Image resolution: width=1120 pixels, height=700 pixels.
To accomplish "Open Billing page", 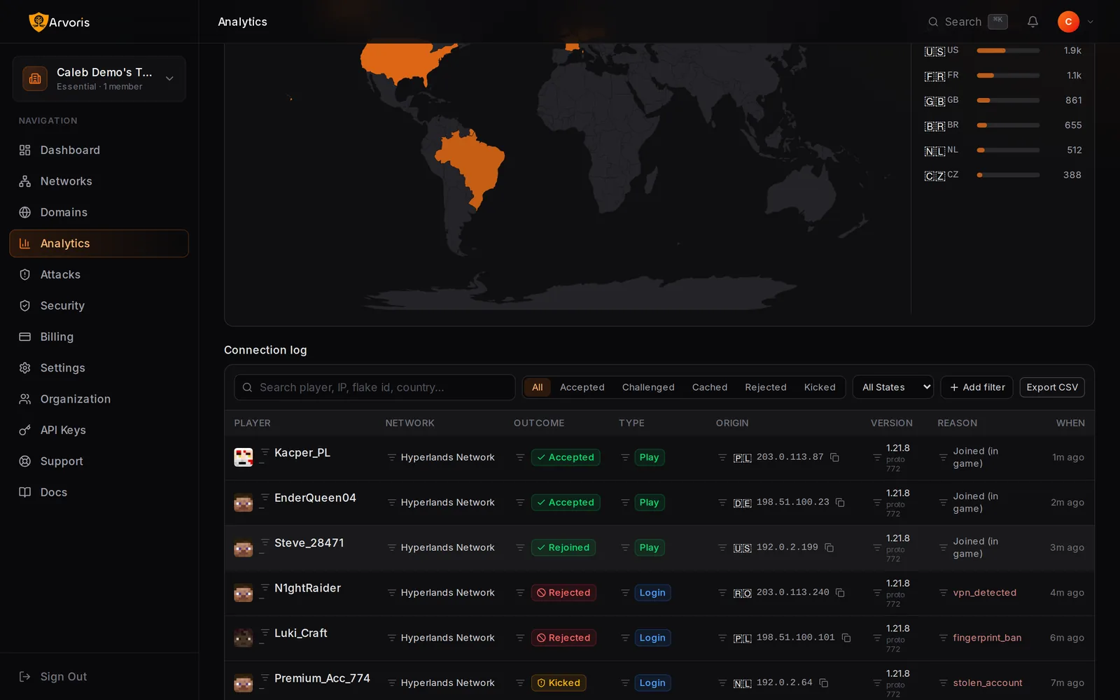I will [x=99, y=337].
